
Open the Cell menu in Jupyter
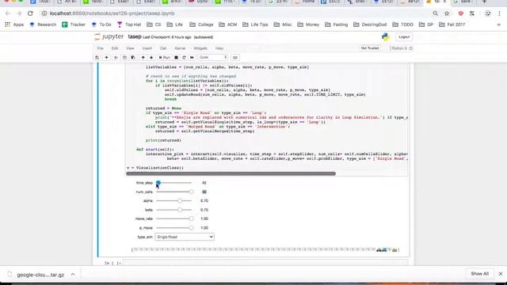pos(163,48)
